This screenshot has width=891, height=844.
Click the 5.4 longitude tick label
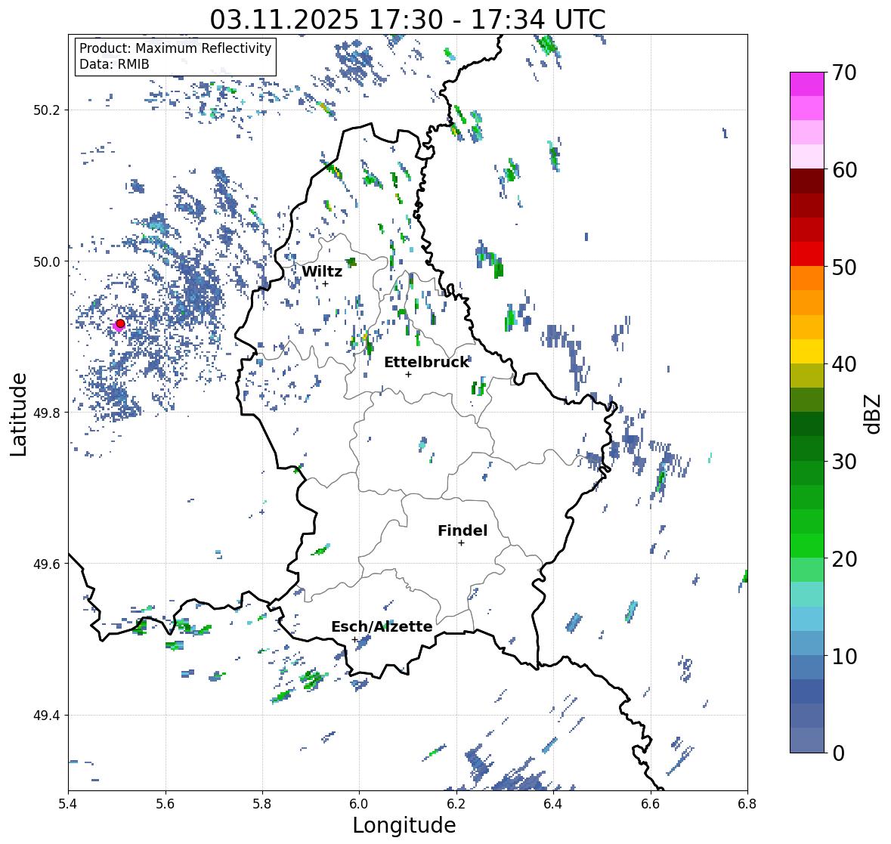[x=68, y=804]
